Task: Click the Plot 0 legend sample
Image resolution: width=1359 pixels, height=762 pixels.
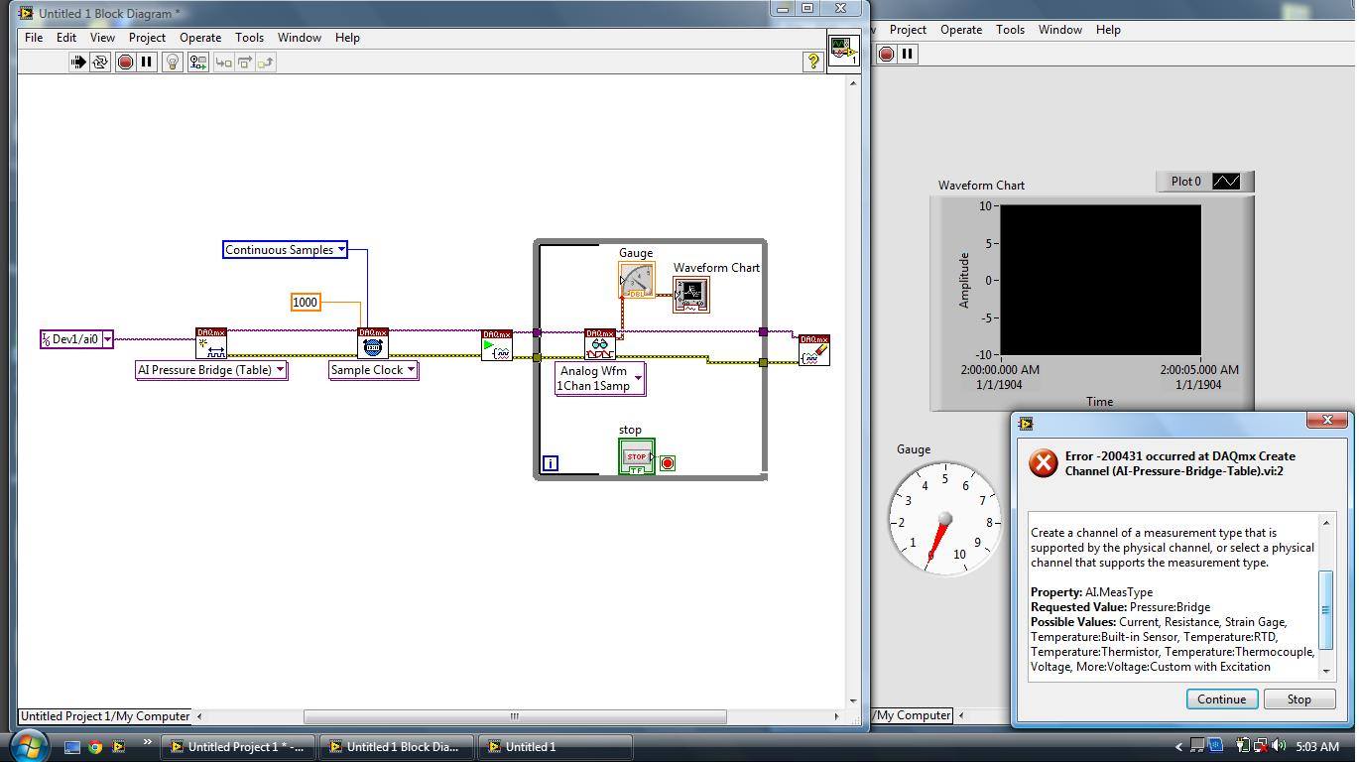Action: [x=1227, y=182]
